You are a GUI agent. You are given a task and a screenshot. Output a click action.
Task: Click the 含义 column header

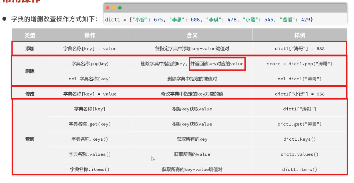click(192, 35)
